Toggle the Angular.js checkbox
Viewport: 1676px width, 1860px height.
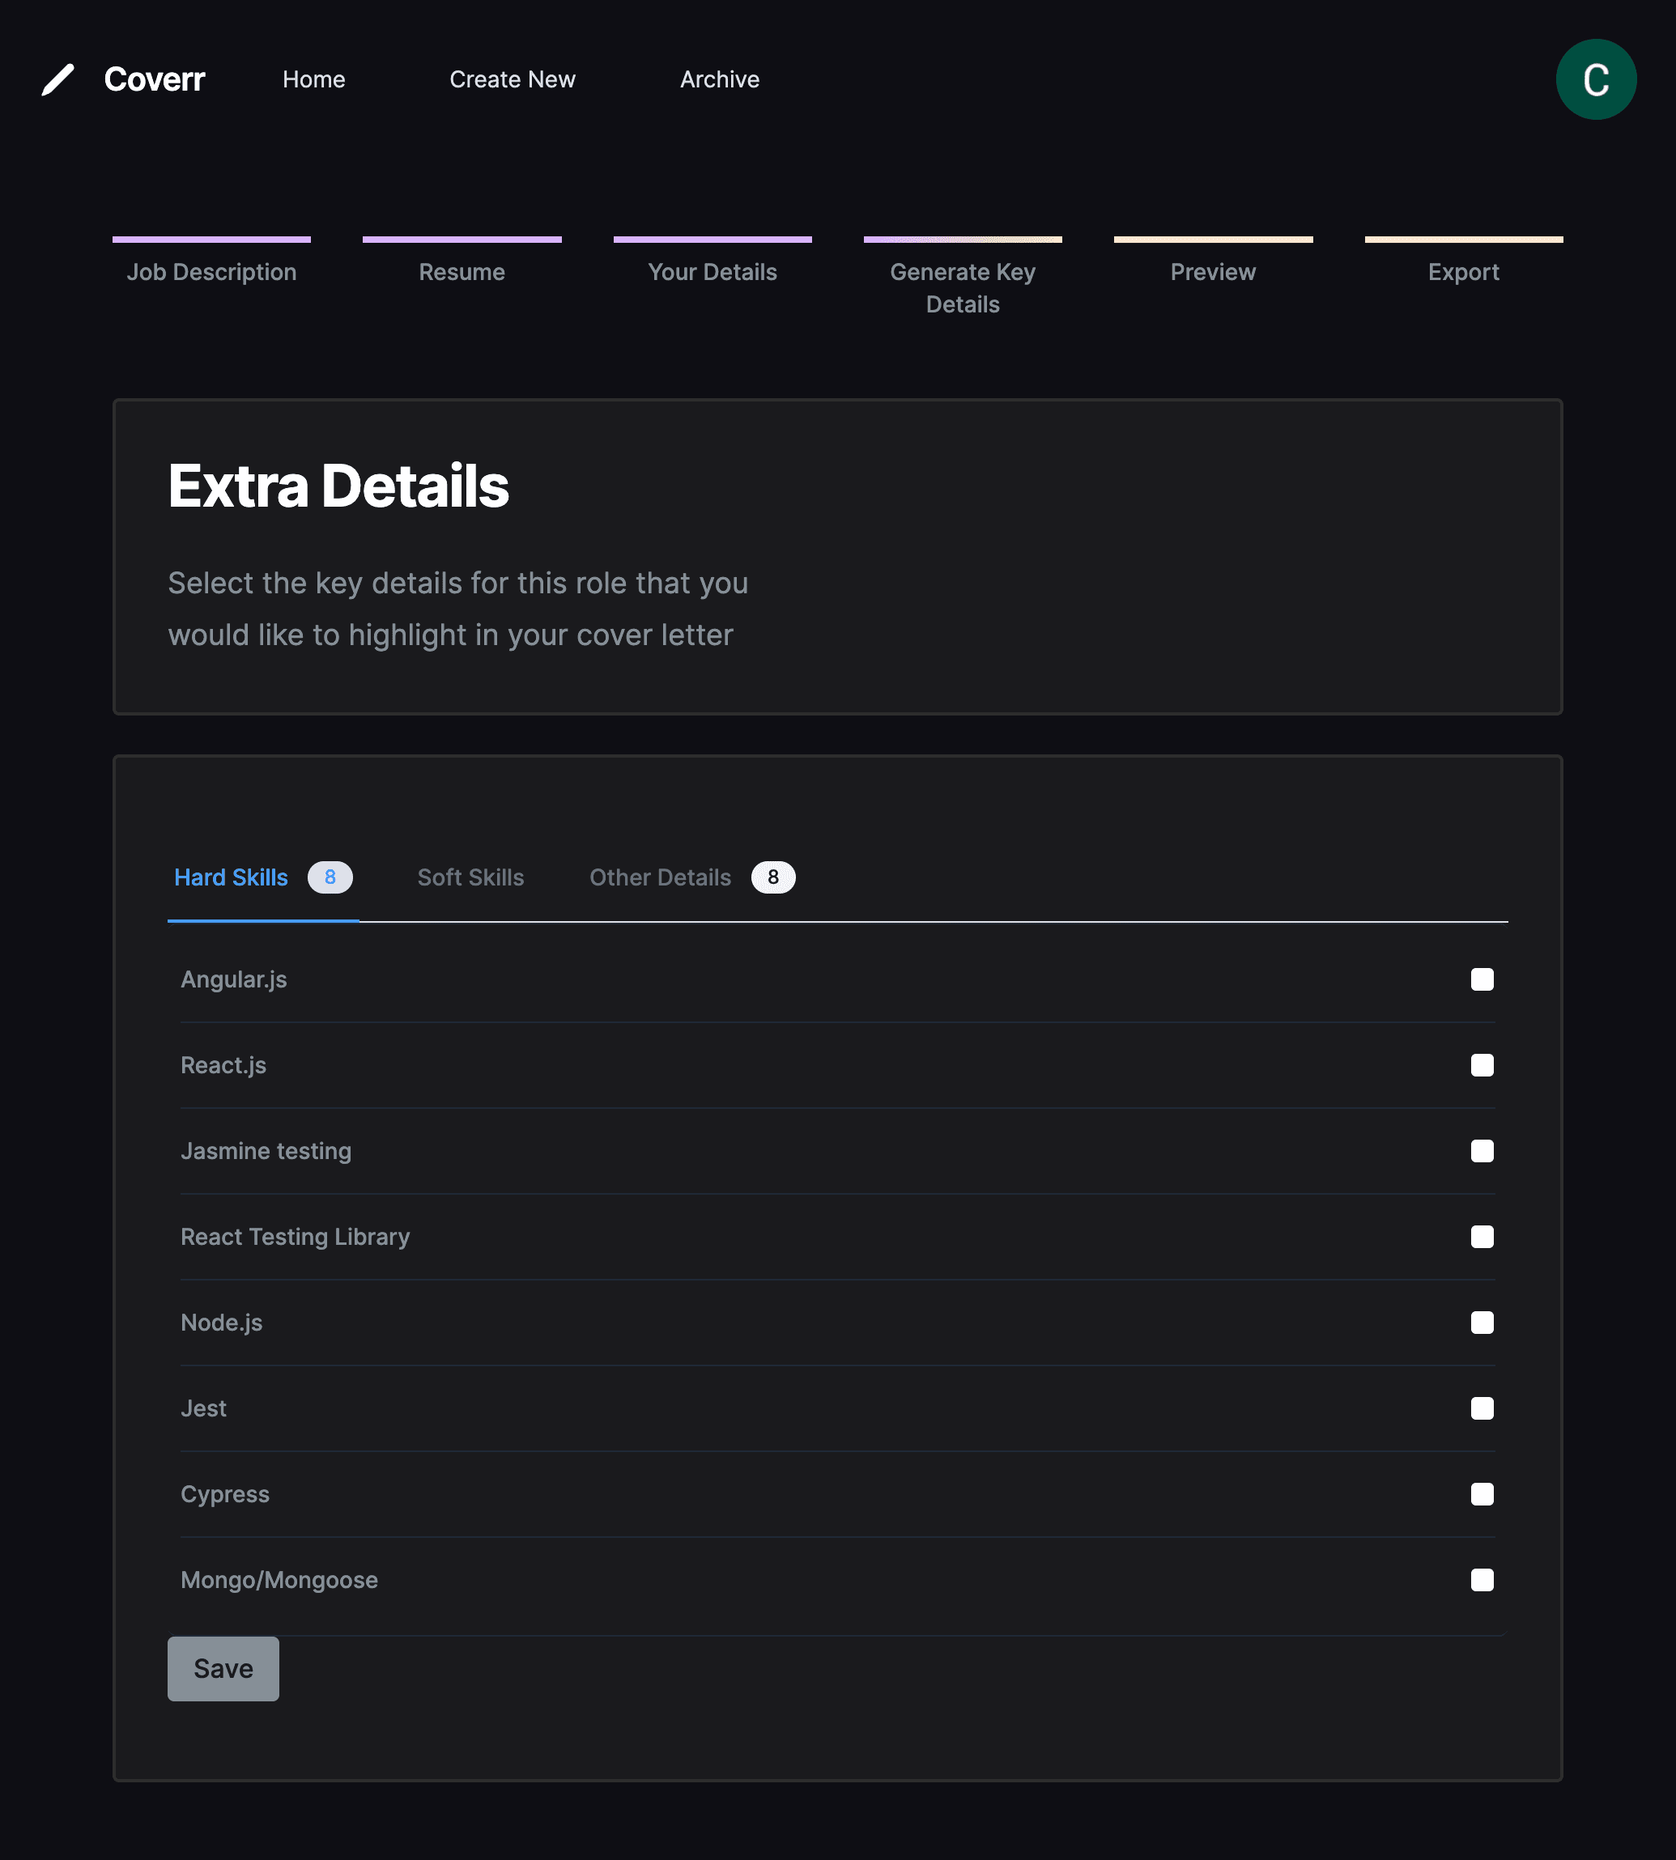coord(1482,979)
